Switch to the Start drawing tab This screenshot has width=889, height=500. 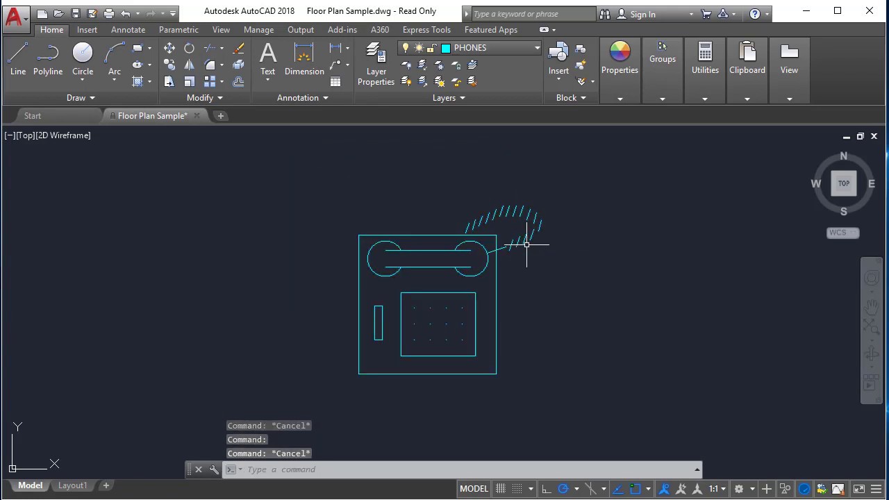[x=33, y=116]
